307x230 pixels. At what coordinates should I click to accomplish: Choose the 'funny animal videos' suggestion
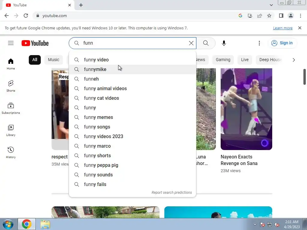tap(132, 88)
